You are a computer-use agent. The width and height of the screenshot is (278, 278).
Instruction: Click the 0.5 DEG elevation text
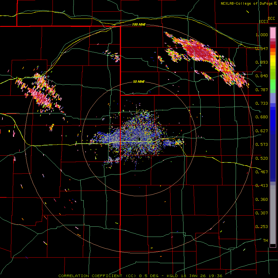coord(148,276)
